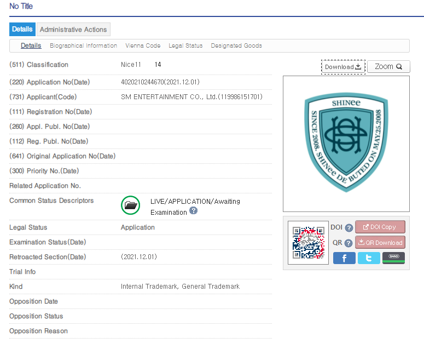Image resolution: width=424 pixels, height=349 pixels.
Task: Switch to Administrative Actions tab
Action: click(73, 30)
